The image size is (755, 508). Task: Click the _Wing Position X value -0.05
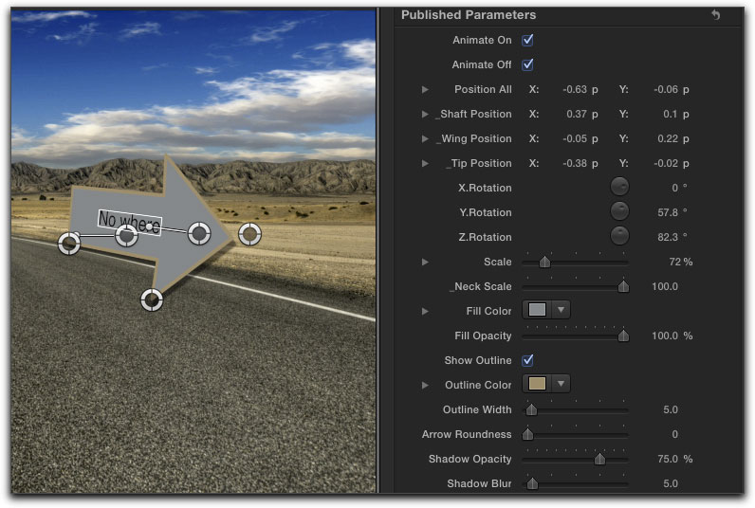575,138
